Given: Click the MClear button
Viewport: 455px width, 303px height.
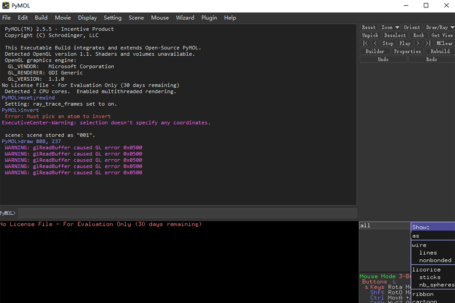Looking at the screenshot, I should [x=444, y=43].
